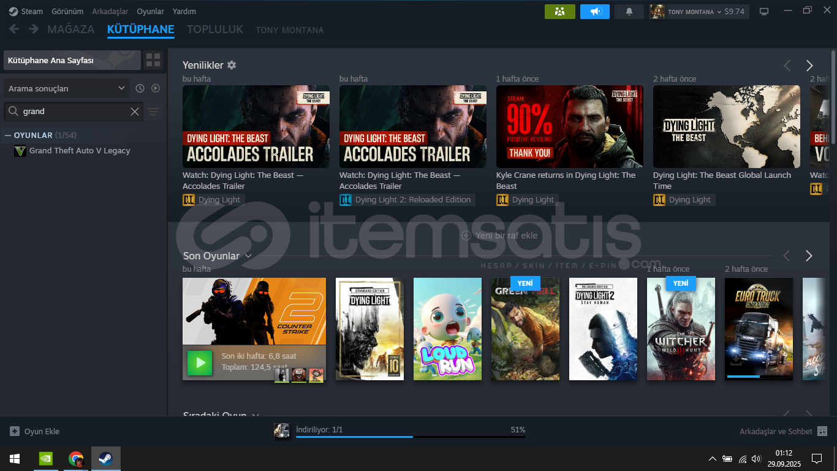This screenshot has height=471, width=837.
Task: Switch to Big Picture mode monitor icon
Action: coord(764,12)
